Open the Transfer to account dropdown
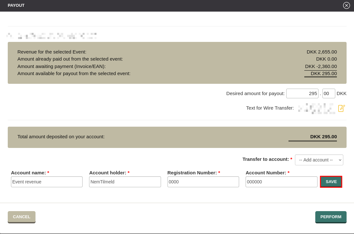Screen dimensions: 354x234 319,160
